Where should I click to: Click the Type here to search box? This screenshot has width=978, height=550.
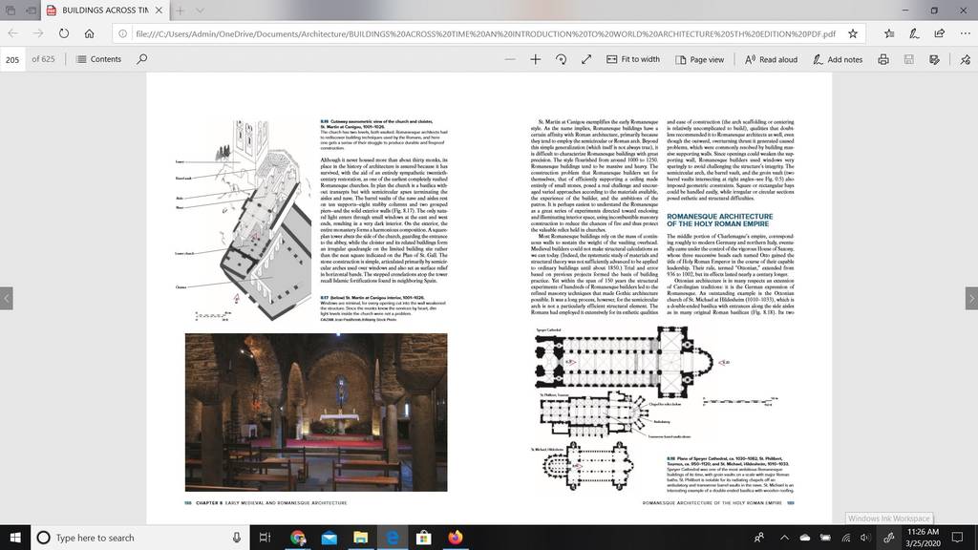[x=140, y=538]
